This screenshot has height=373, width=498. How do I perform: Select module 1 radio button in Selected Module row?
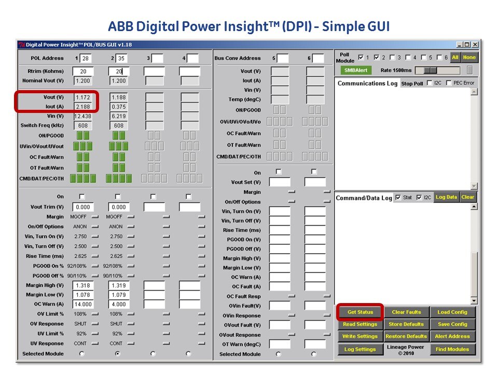point(82,354)
